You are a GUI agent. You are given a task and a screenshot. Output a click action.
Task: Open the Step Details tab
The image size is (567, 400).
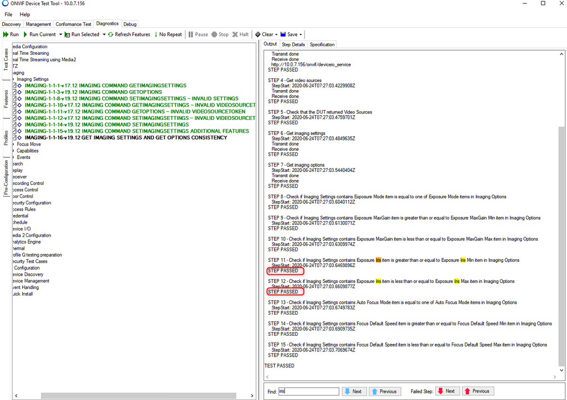tap(293, 44)
